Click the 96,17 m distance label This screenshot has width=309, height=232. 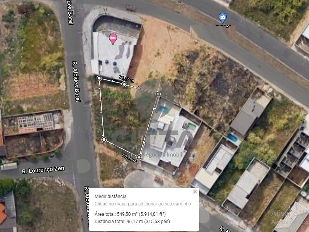click(126, 79)
